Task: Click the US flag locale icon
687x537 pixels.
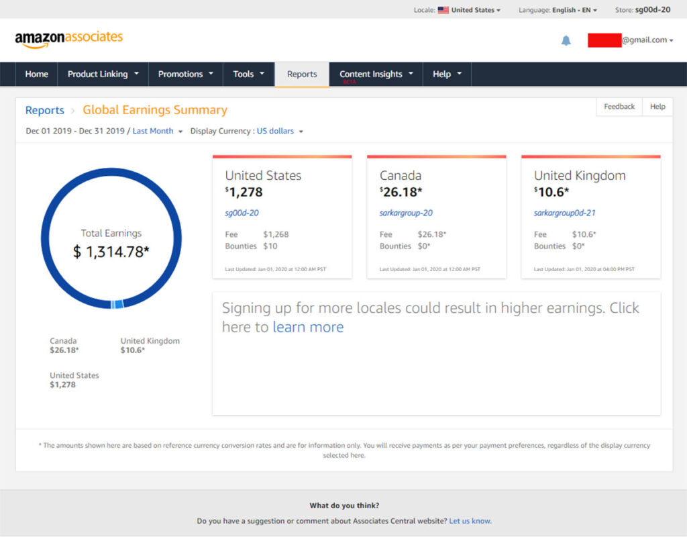Action: (443, 9)
